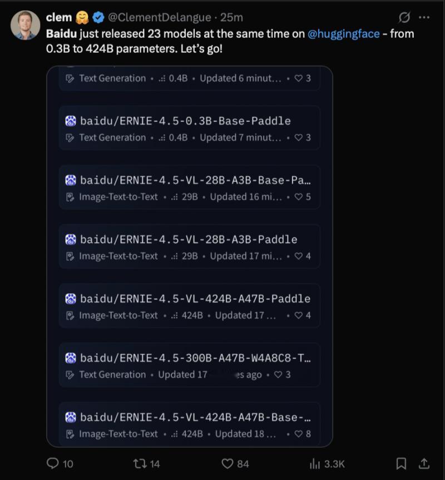Open the view analytics bar chart icon
Viewport: 445px width, 480px height.
[x=315, y=463]
